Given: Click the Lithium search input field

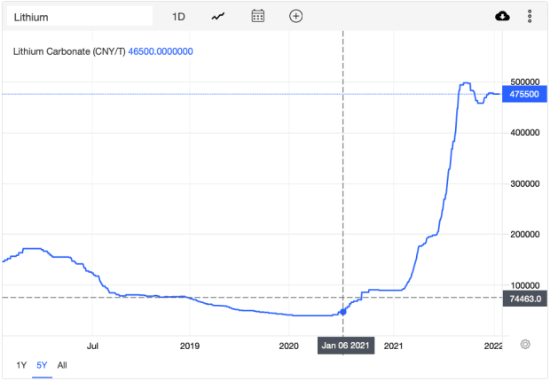Looking at the screenshot, I should pyautogui.click(x=80, y=17).
